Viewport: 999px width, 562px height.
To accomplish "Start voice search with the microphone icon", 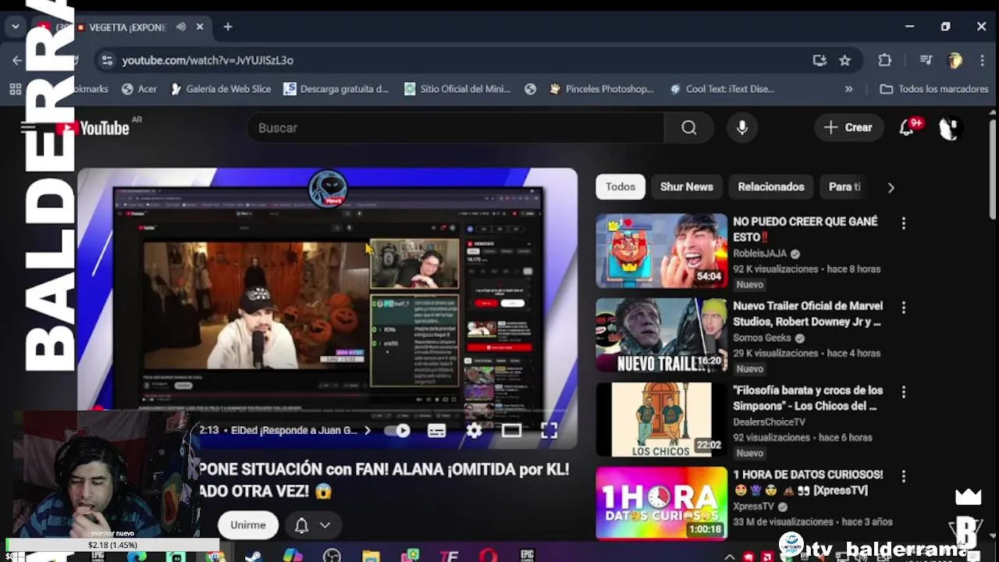I will pos(742,128).
